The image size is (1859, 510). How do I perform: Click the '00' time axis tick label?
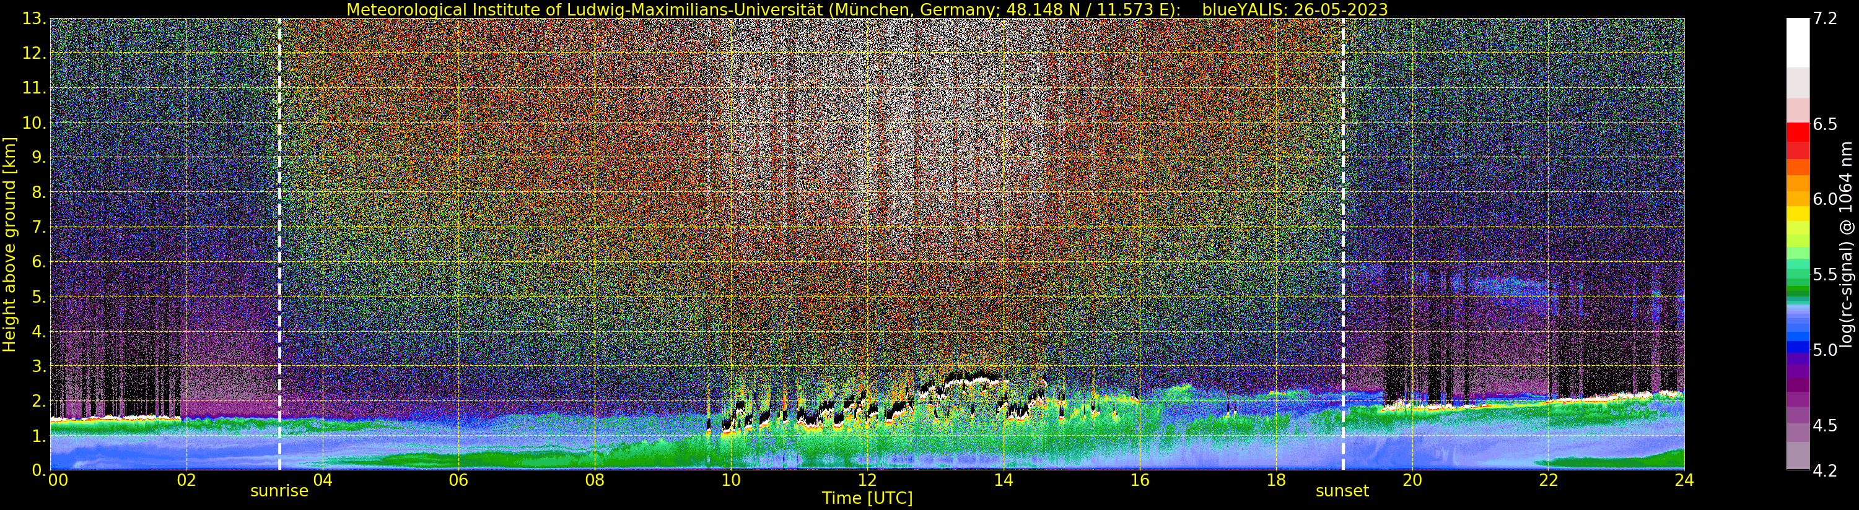58,480
